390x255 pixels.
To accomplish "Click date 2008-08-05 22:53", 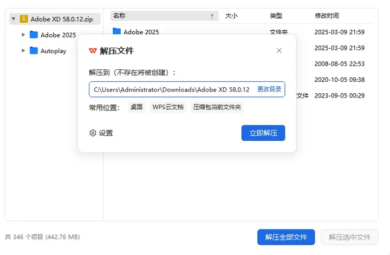I will point(340,64).
